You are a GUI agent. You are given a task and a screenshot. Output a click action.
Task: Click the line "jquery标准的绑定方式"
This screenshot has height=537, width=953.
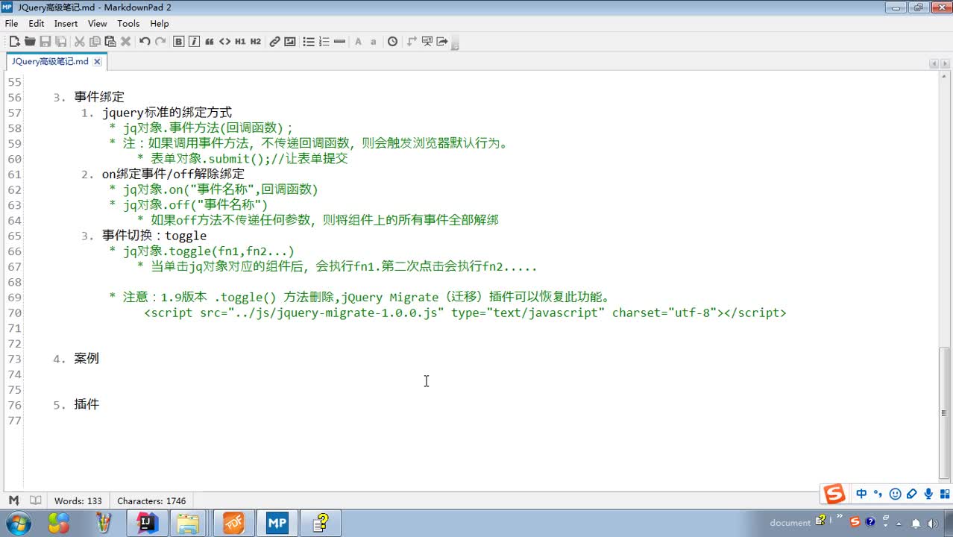tap(167, 113)
